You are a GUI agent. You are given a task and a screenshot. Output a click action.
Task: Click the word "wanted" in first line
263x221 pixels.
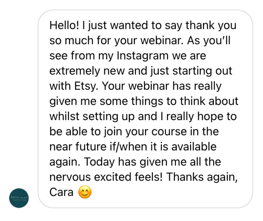pos(129,26)
